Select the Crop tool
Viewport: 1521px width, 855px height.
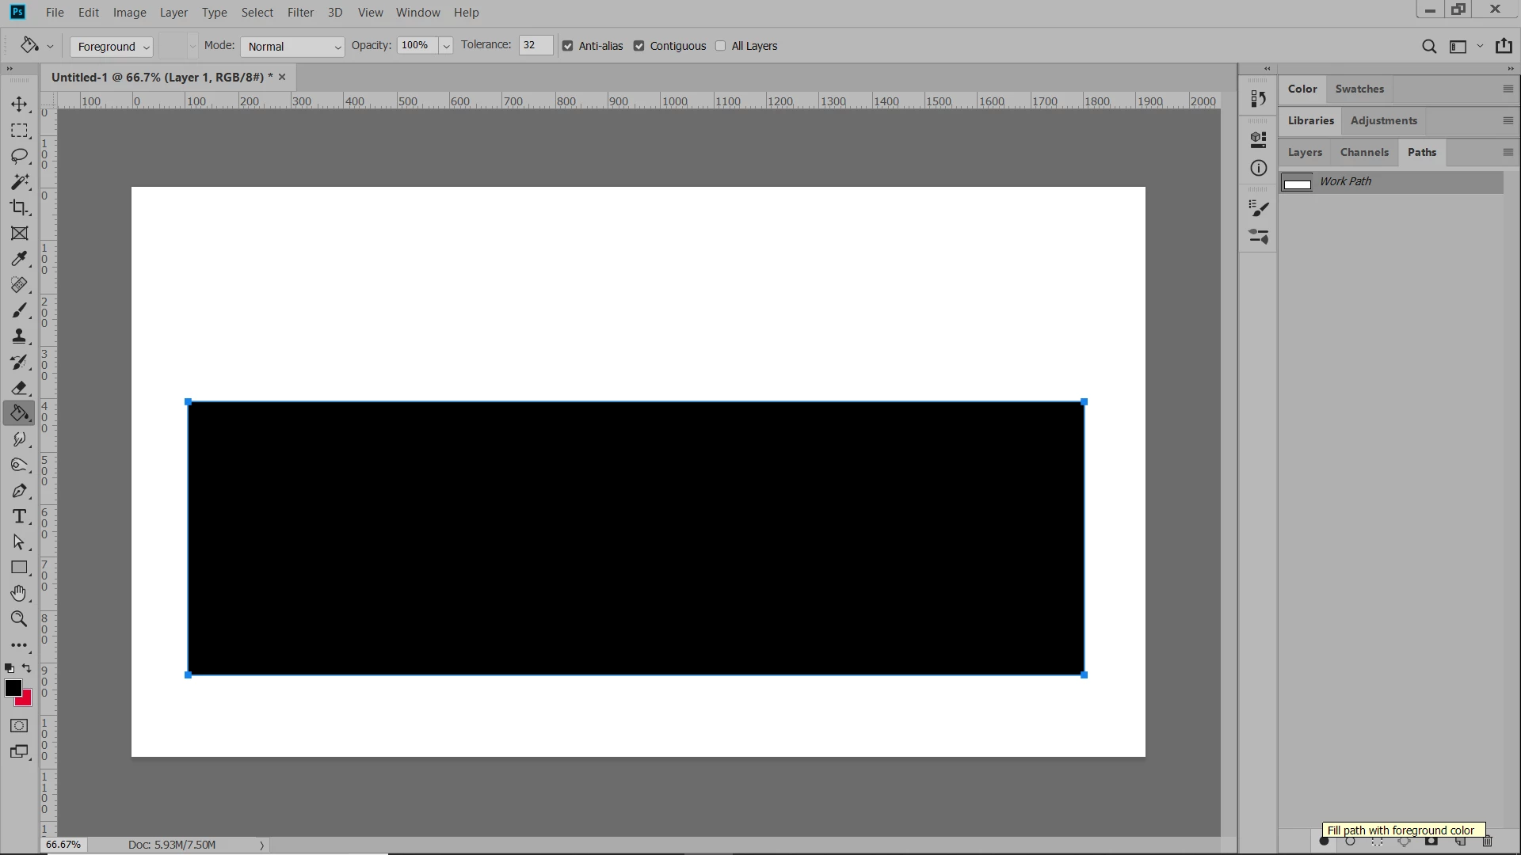coord(19,207)
